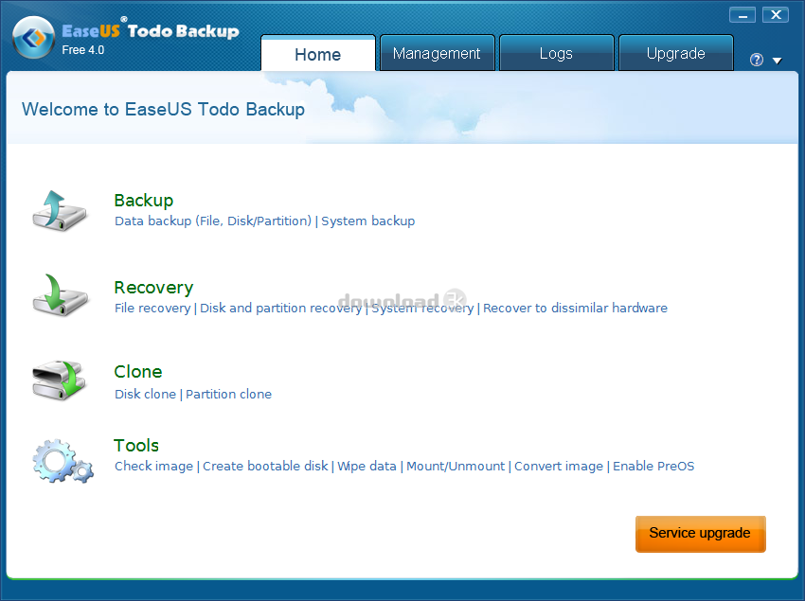This screenshot has width=805, height=601.
Task: Choose File recovery
Action: (152, 308)
